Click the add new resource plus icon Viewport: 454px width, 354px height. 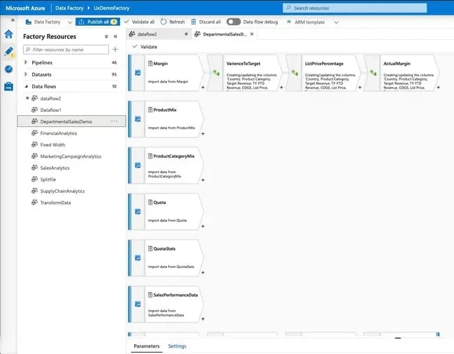pos(115,50)
